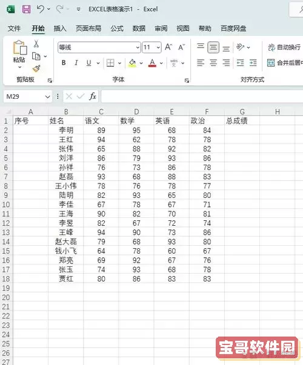Click the Undo arrow icon
Screen dimensions: 303x365
(x=41, y=9)
